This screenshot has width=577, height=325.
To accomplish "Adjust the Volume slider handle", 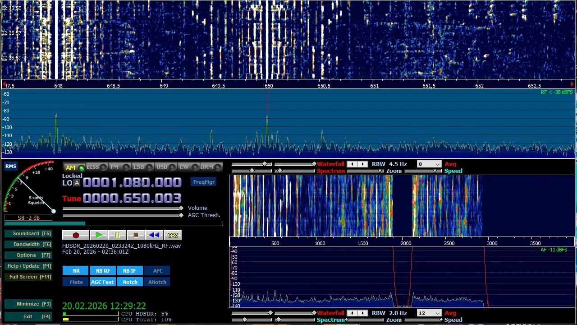I will tap(181, 208).
